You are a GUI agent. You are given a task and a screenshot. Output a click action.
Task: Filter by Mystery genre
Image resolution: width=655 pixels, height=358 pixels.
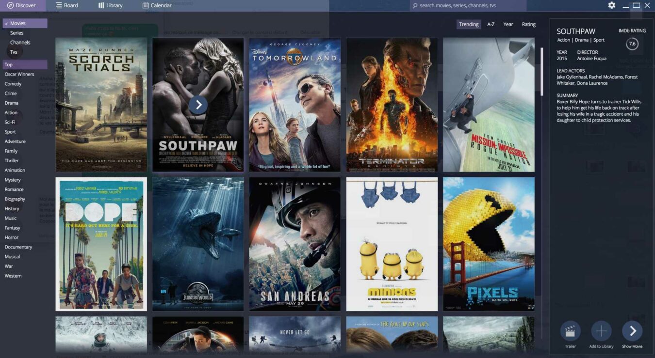click(13, 180)
